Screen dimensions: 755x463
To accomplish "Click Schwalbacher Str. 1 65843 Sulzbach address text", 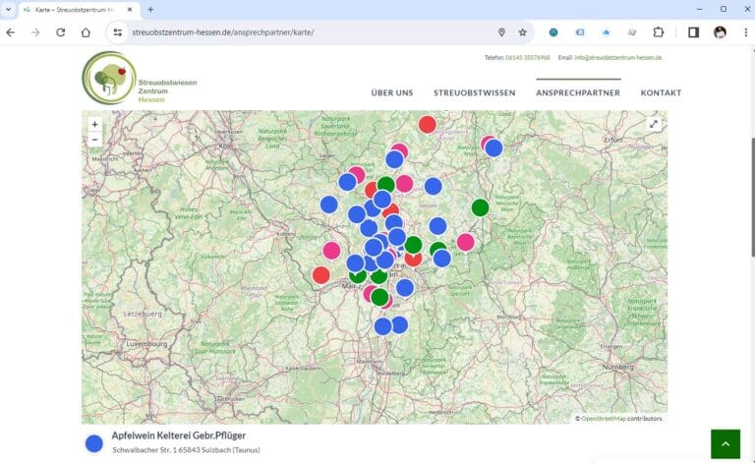I will [x=187, y=450].
